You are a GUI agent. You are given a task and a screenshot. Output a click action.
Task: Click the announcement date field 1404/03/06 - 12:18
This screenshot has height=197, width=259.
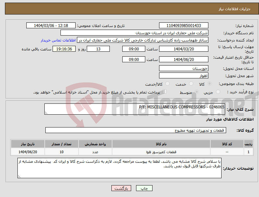click(x=51, y=25)
